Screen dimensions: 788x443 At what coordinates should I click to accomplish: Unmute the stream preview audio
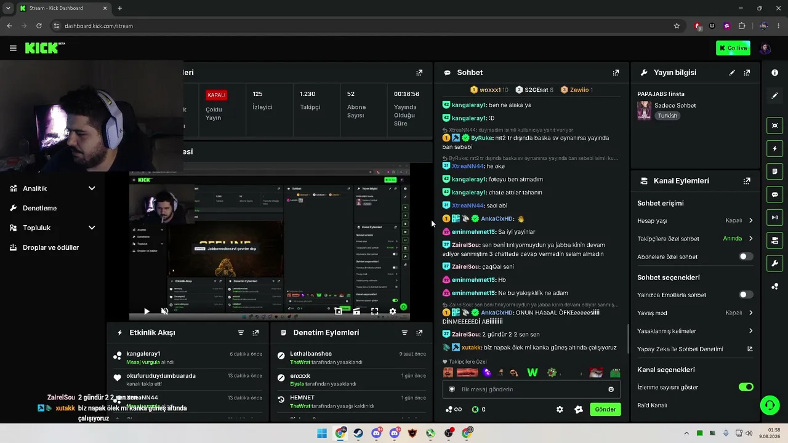[164, 311]
